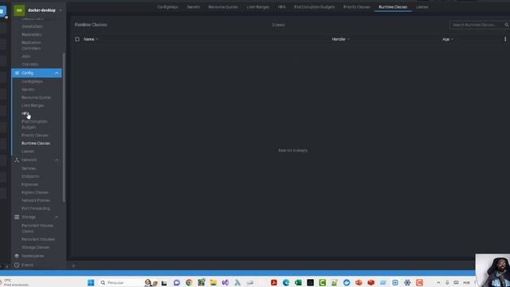Open Google Chrome from the taskbar
Viewport: 510px width, 287px height.
(189, 282)
